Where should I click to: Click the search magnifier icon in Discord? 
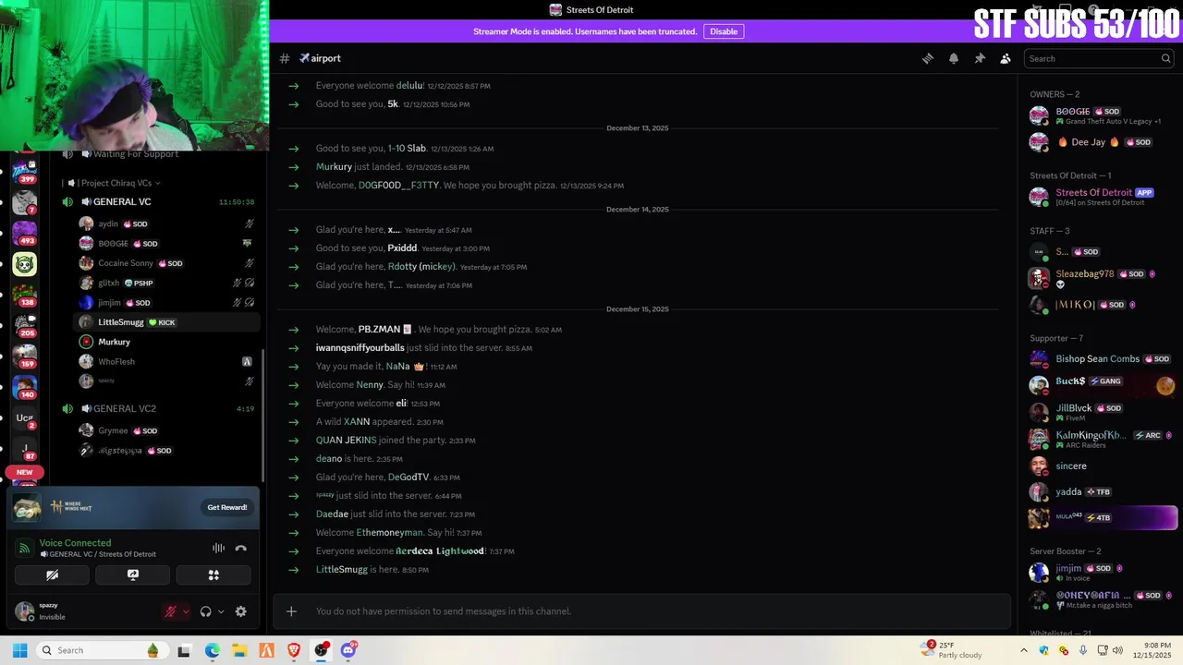coord(1165,58)
